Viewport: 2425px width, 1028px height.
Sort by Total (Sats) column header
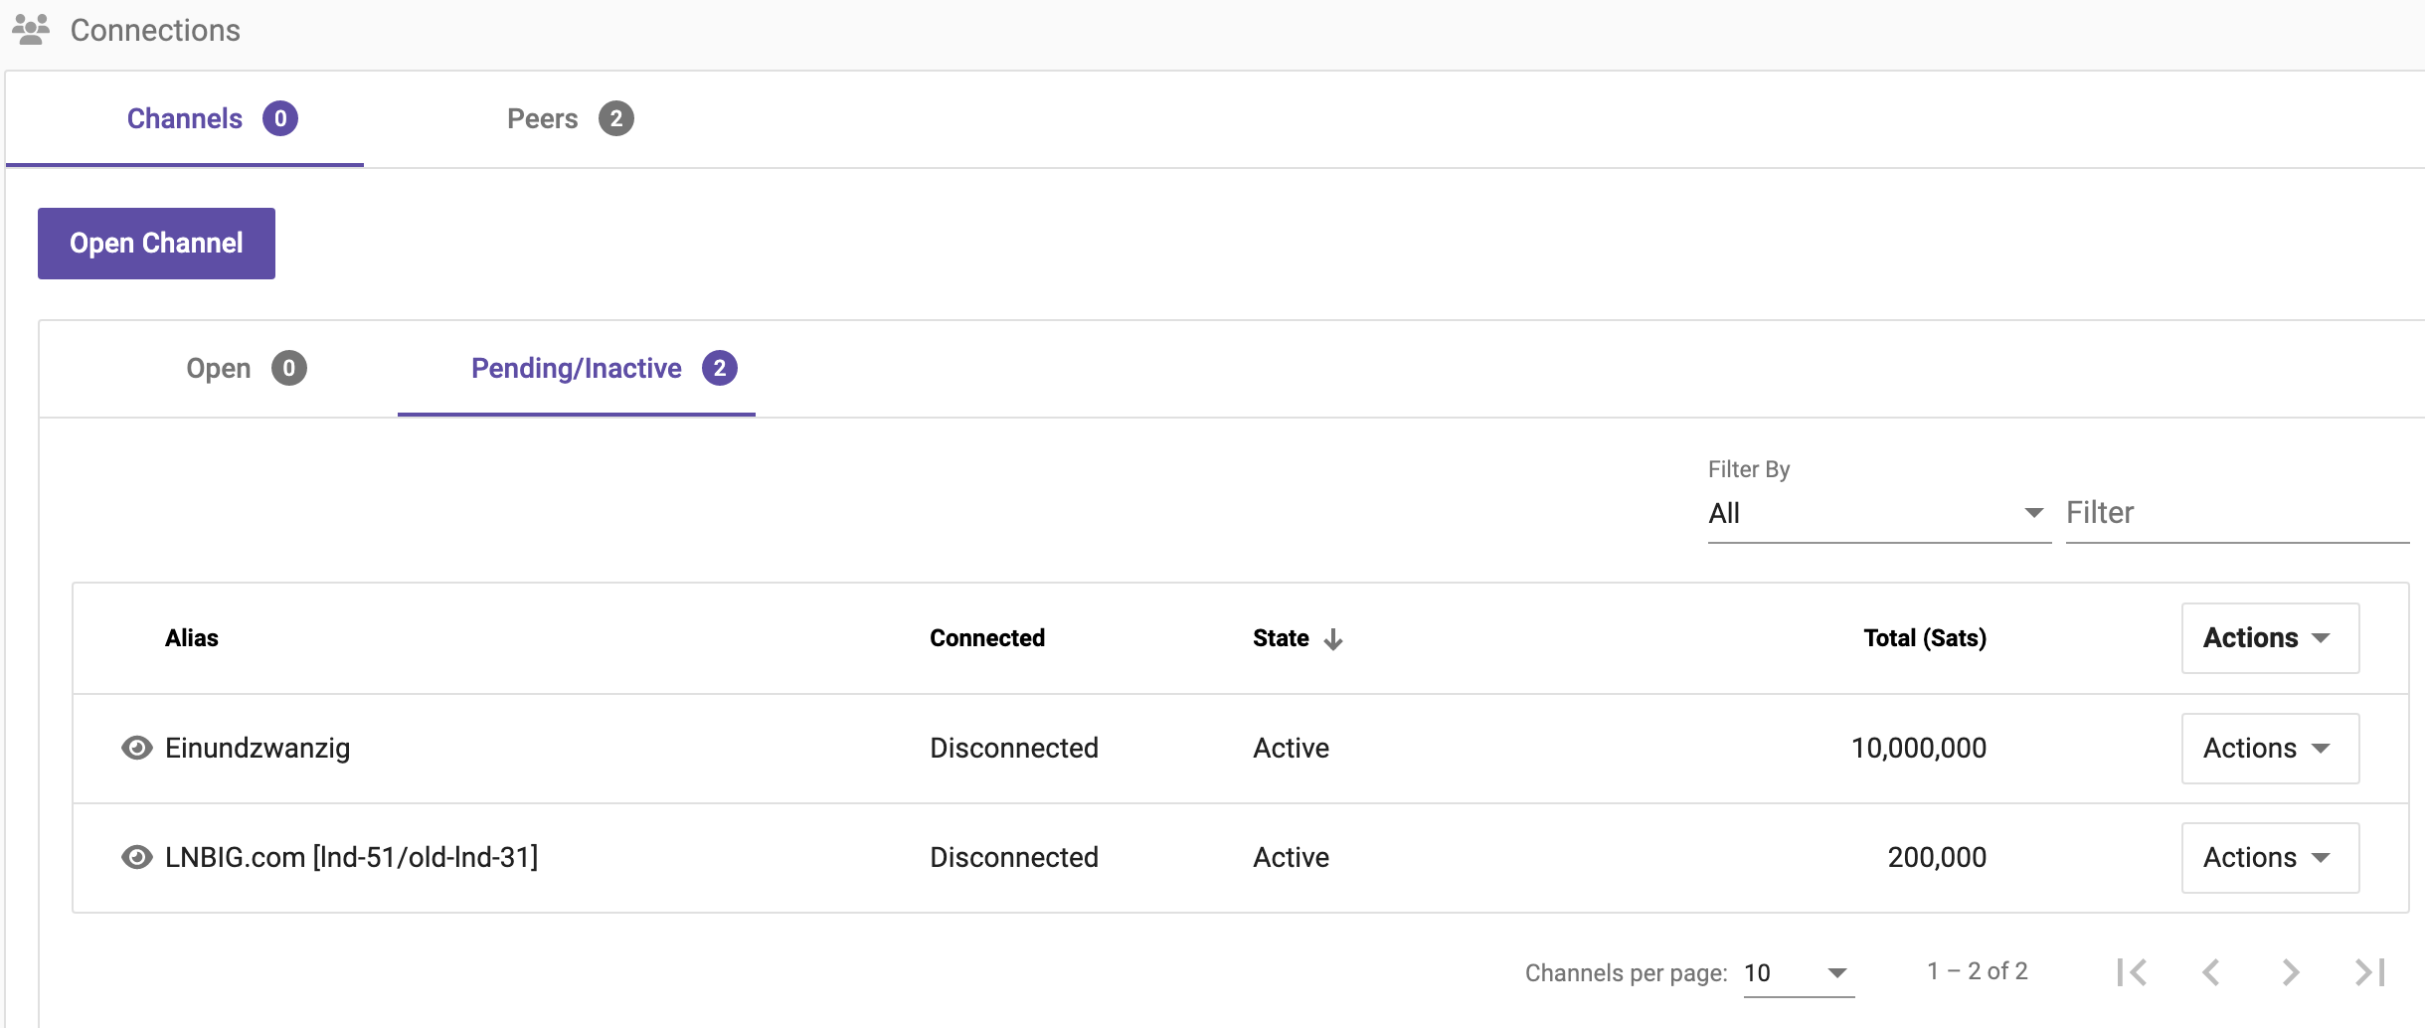pyautogui.click(x=1924, y=638)
